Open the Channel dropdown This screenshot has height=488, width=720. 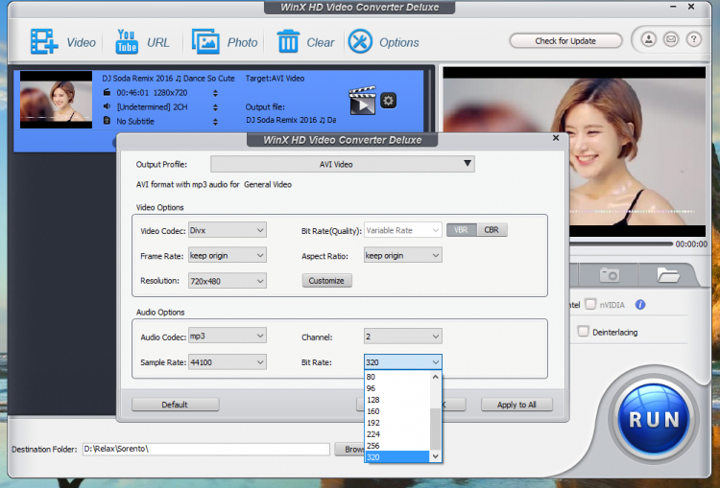coord(402,337)
